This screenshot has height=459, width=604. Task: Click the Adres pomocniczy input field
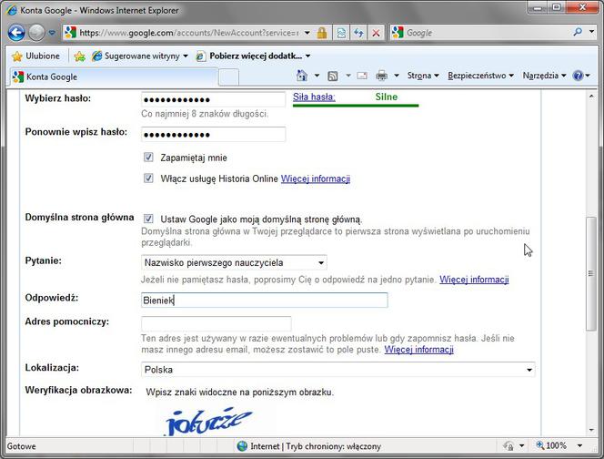pyautogui.click(x=216, y=323)
